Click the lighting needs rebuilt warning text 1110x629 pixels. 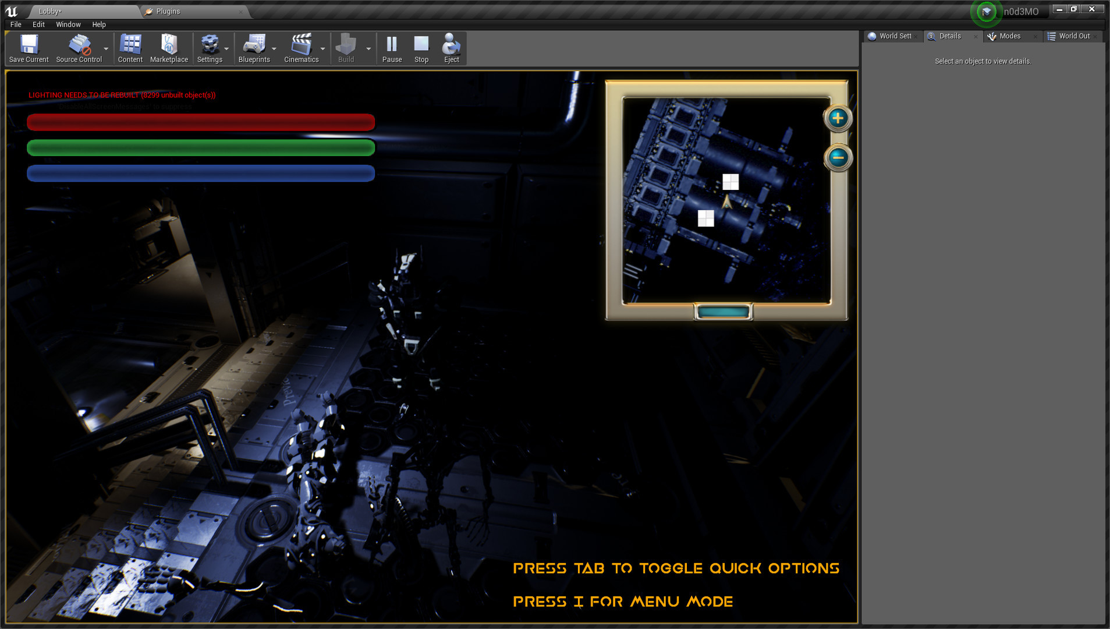click(122, 95)
